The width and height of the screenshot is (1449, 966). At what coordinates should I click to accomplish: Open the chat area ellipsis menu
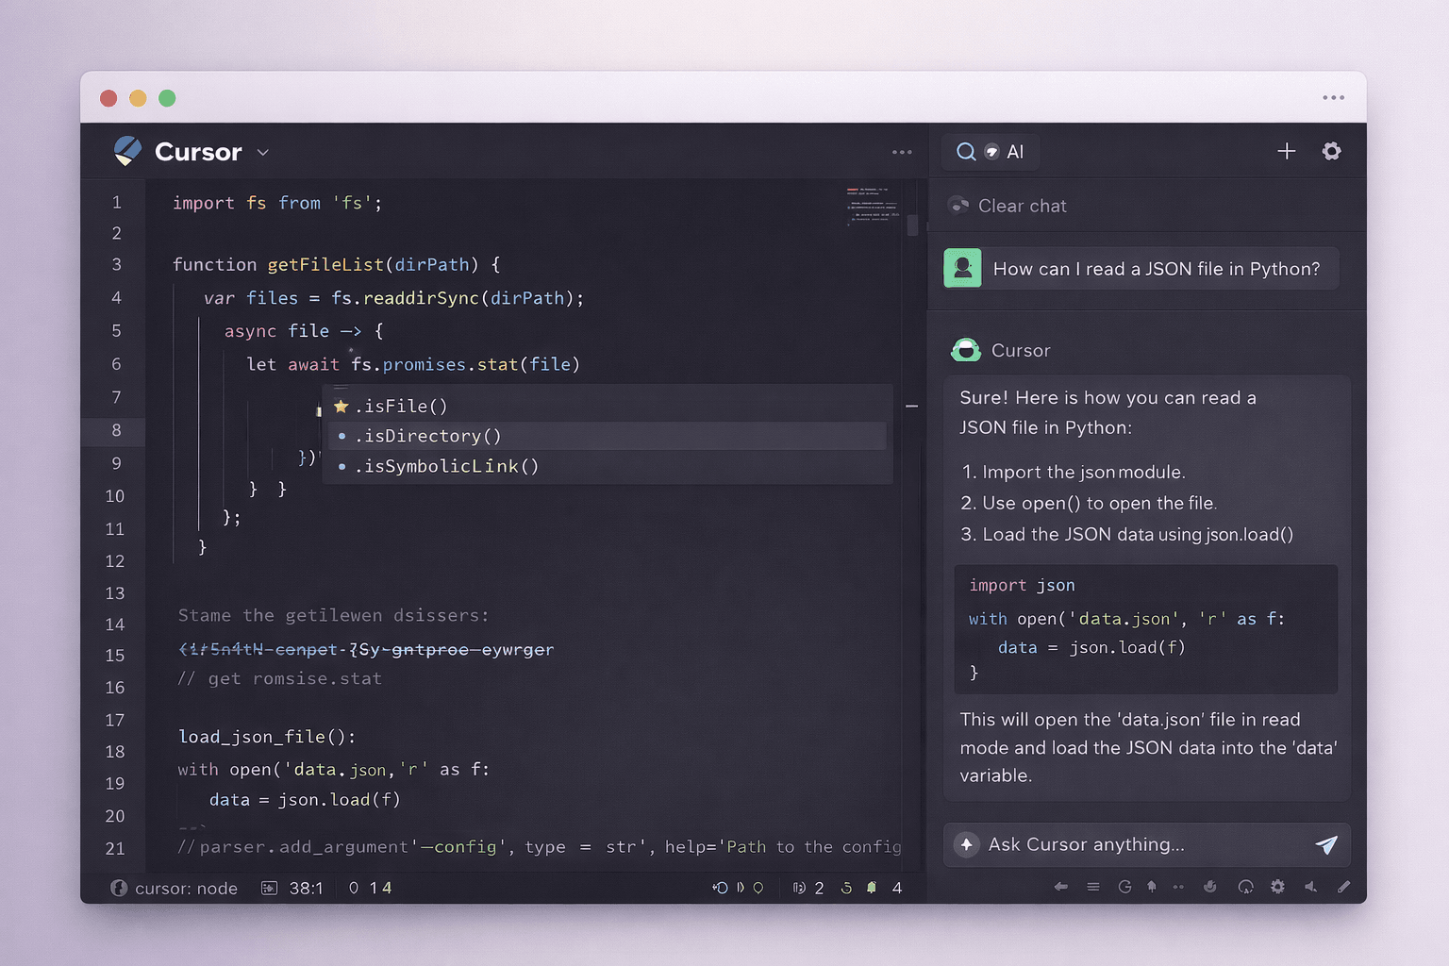[1334, 97]
